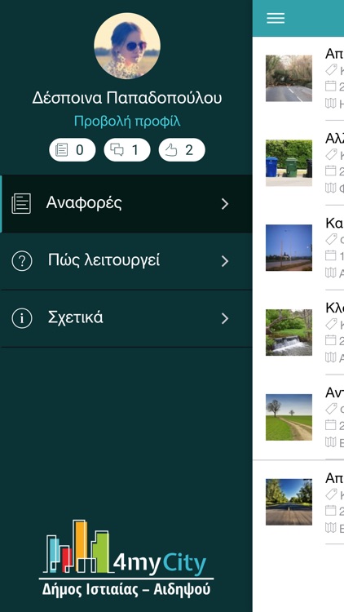This screenshot has height=612, width=344.
Task: Open the small waterfall thumbnail
Action: point(289,333)
